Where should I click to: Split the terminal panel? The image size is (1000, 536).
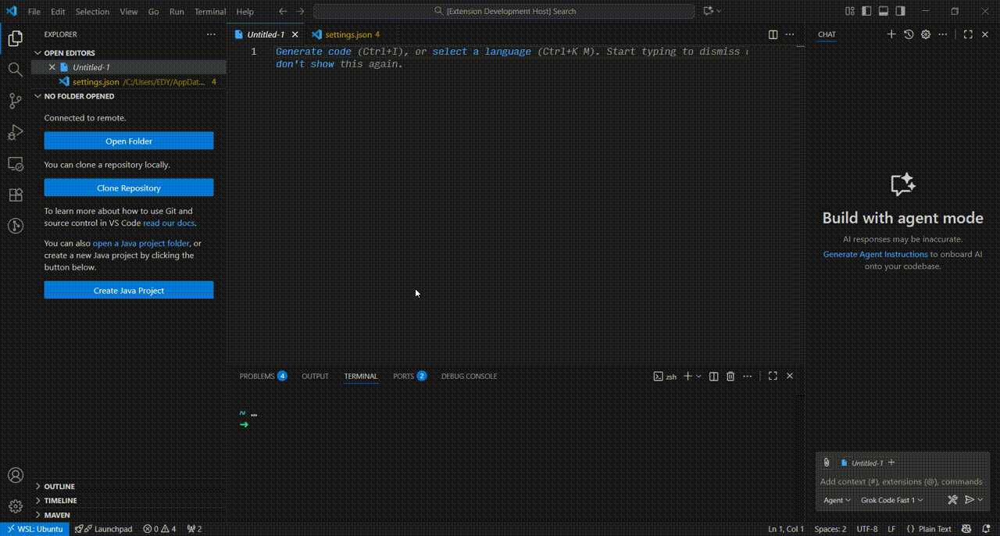713,377
